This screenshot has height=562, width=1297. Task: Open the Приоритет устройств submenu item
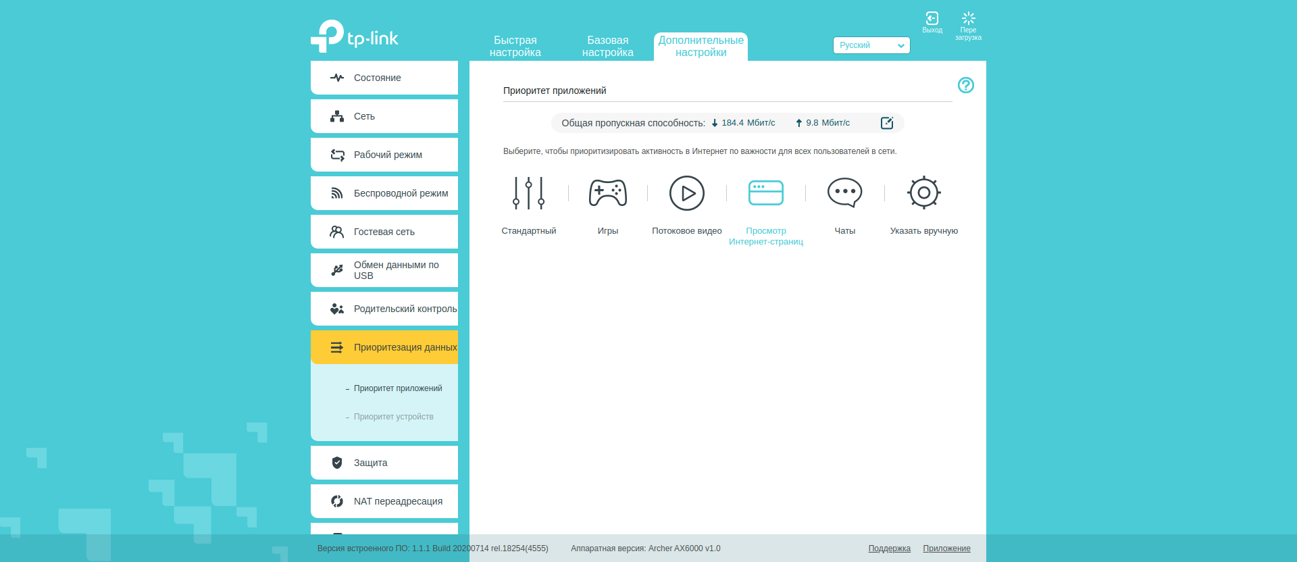tap(393, 417)
